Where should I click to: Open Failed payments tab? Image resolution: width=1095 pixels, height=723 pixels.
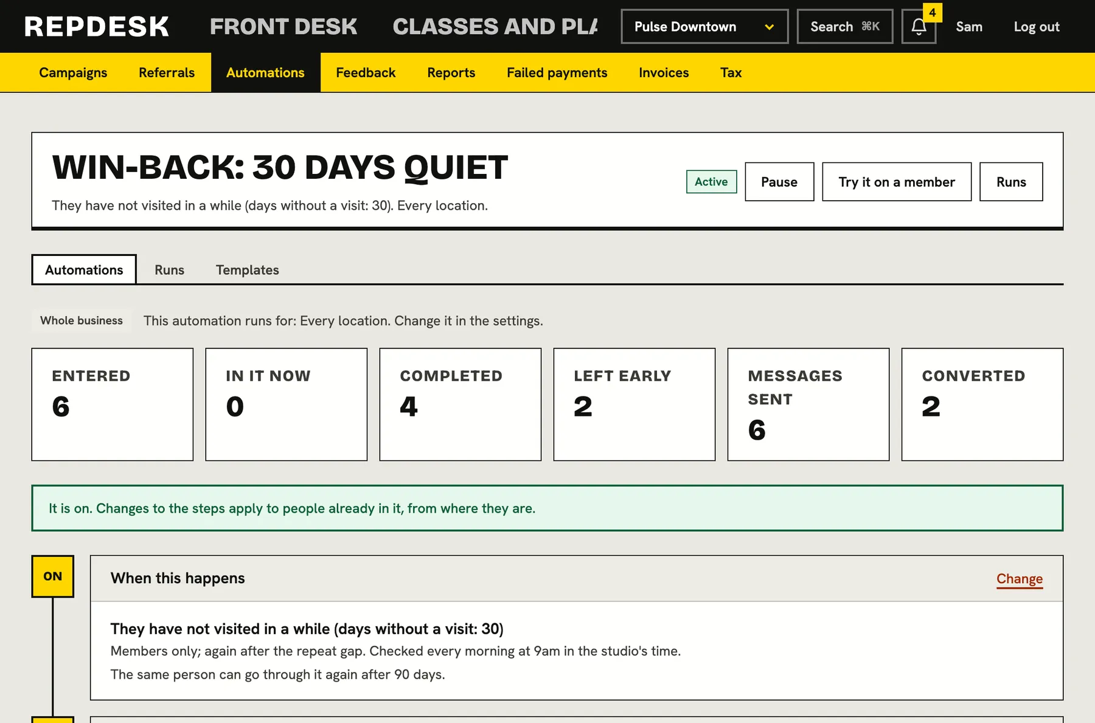(557, 72)
